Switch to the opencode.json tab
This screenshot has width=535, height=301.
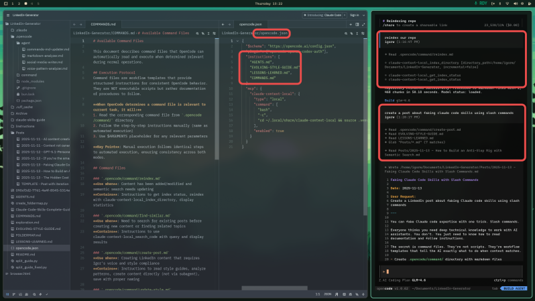click(x=251, y=24)
